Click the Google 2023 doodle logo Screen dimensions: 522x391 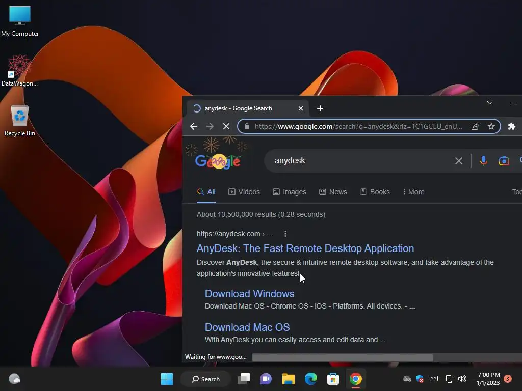coord(218,161)
